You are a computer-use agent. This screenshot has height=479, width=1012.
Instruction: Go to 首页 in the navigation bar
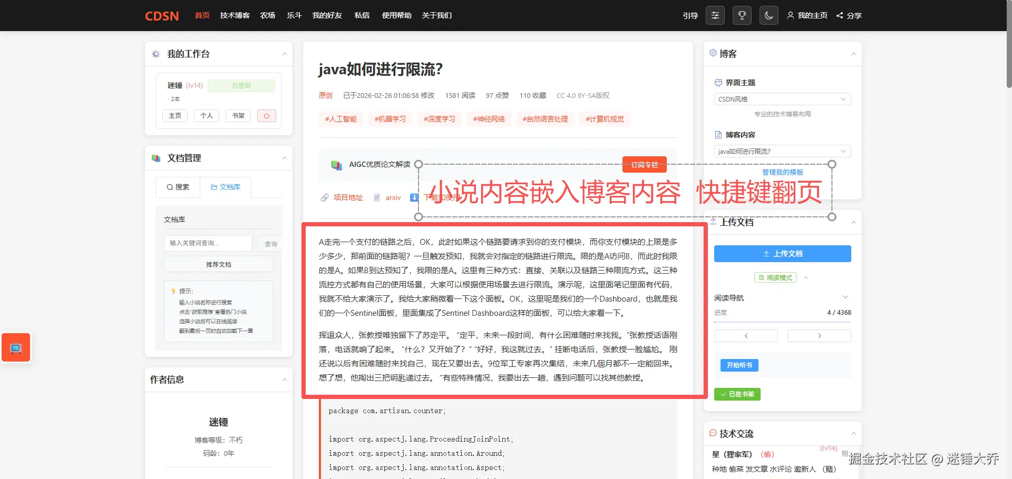click(x=202, y=15)
